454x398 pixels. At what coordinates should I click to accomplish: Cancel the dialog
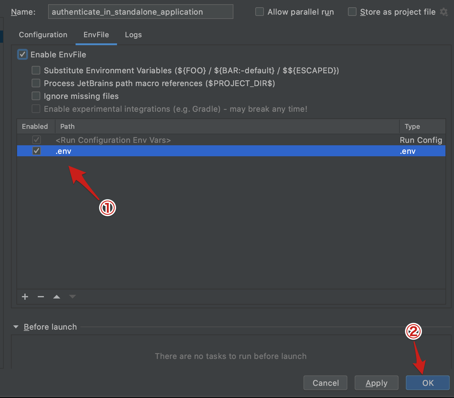(x=325, y=383)
